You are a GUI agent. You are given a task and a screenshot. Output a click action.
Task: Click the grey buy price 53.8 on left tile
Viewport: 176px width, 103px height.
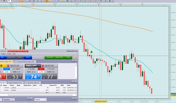pos(15,76)
